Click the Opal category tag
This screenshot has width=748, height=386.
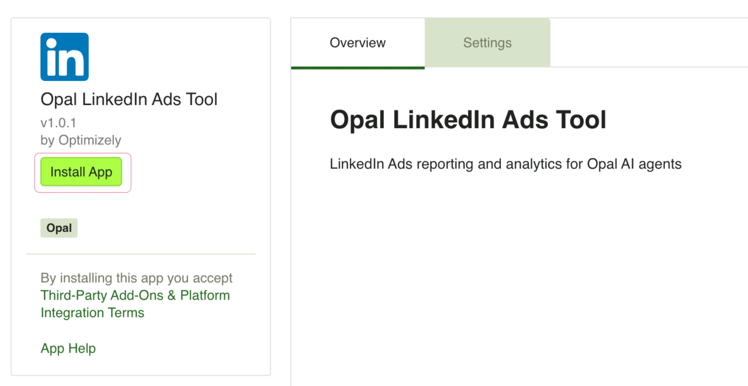point(59,228)
